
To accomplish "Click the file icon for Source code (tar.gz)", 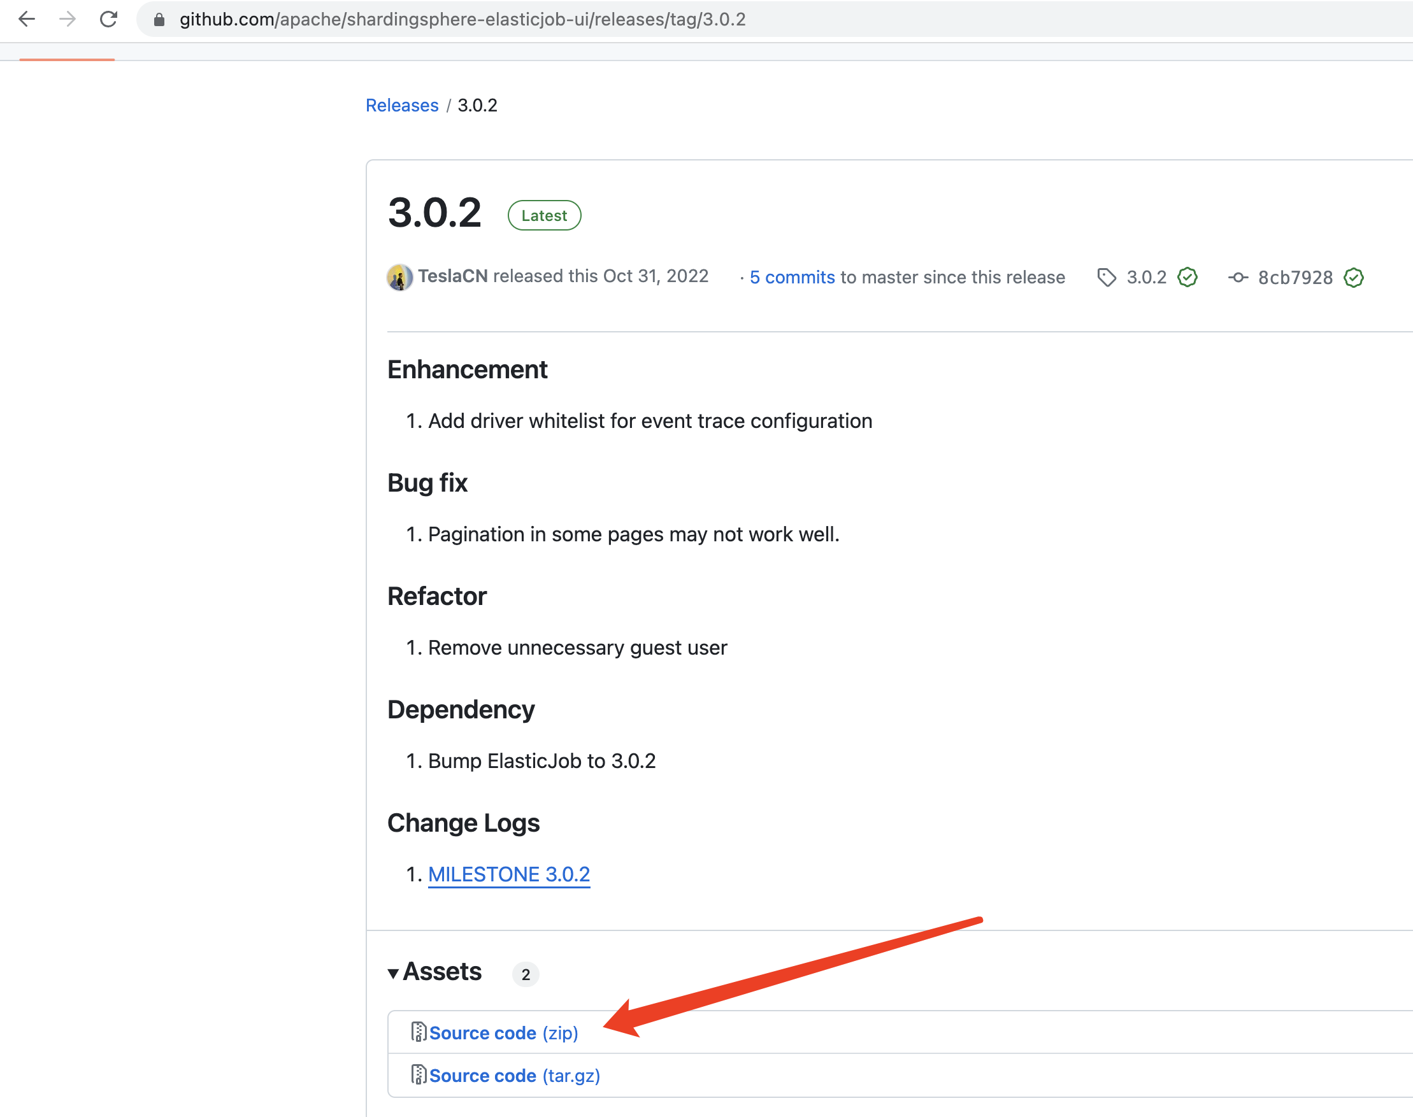I will point(419,1074).
